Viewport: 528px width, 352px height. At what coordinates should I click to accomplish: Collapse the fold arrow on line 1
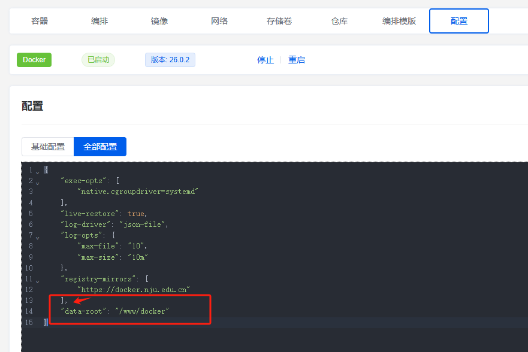coord(37,172)
